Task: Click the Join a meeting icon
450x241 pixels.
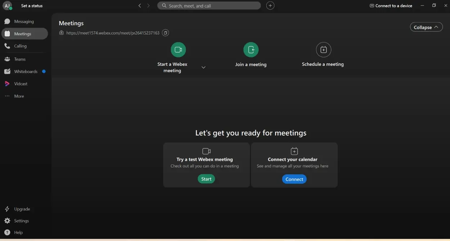Action: point(251,50)
